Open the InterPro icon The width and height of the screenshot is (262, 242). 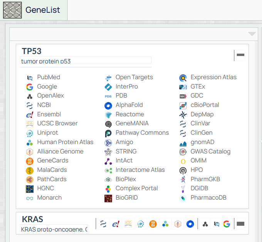click(108, 87)
